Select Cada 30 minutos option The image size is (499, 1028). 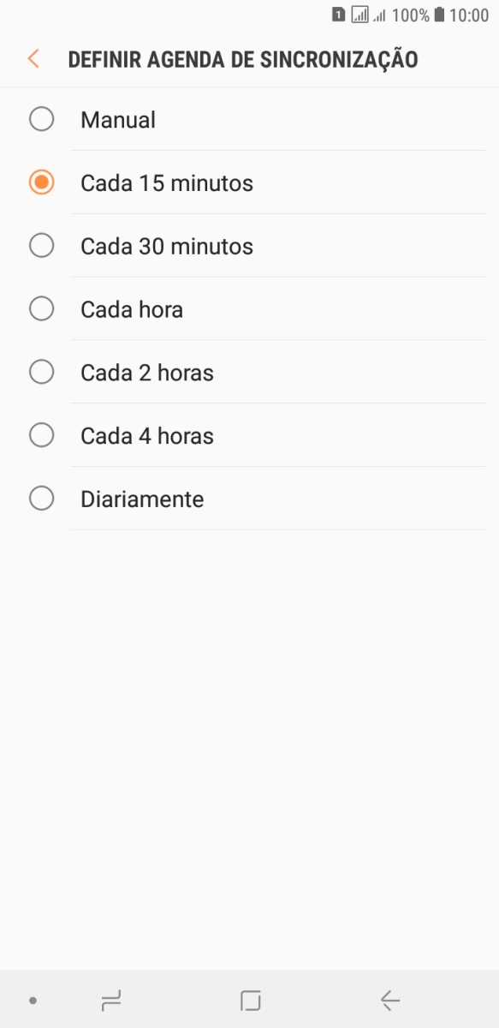pyautogui.click(x=41, y=246)
